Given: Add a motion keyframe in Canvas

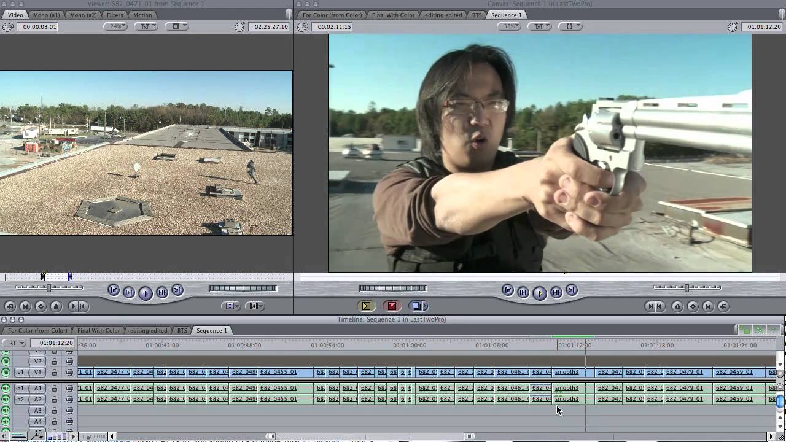Looking at the screenshot, I should [693, 306].
